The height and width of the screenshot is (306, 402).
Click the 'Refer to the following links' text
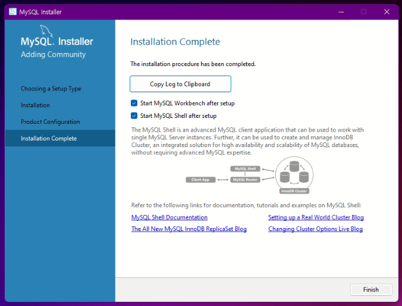[x=246, y=205]
